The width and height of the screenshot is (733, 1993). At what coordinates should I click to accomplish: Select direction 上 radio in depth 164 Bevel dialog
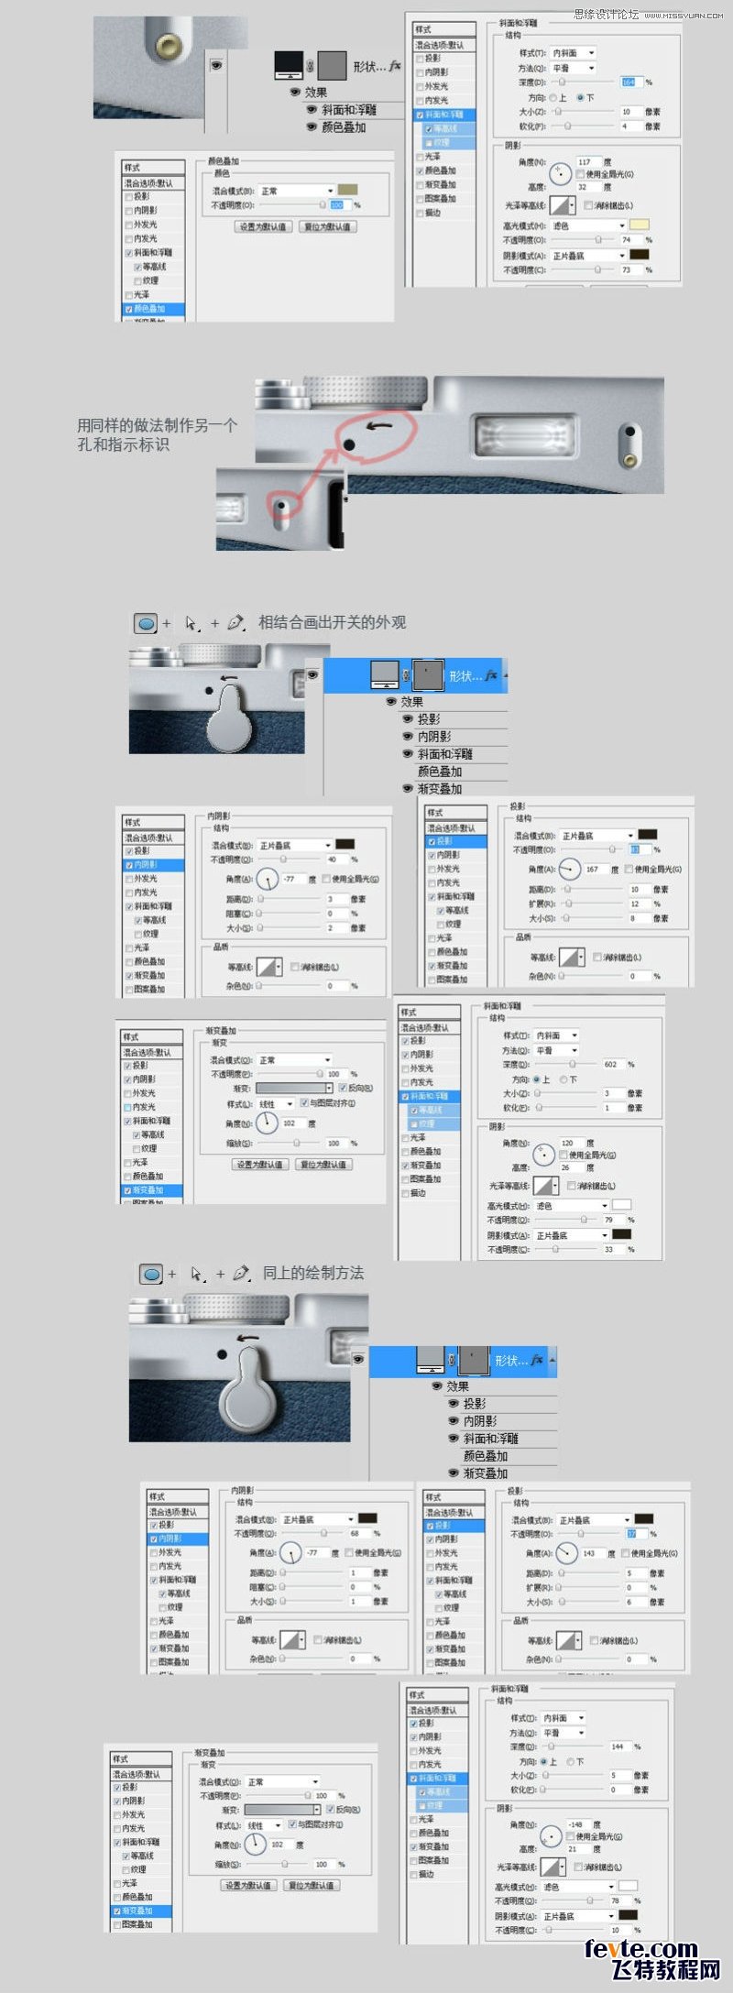click(x=553, y=97)
